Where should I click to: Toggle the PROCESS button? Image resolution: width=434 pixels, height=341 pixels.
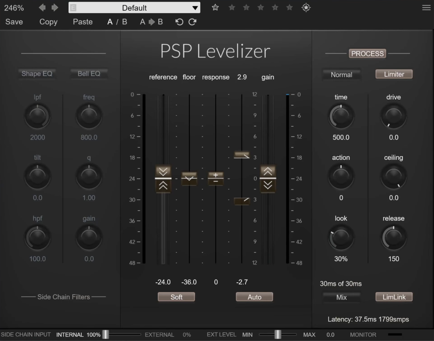pos(368,54)
